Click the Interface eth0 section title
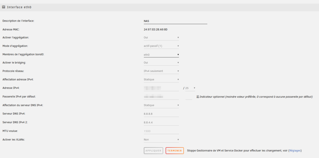319x158 pixels. [x=19, y=7]
